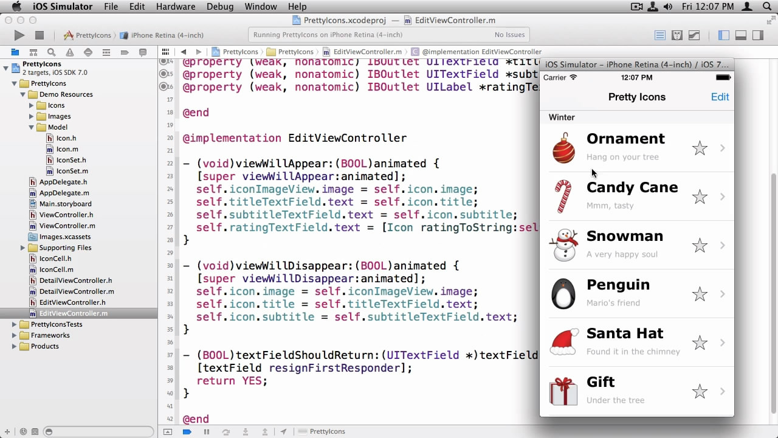Toggle breakpoints in the debug bar
The height and width of the screenshot is (438, 778).
(187, 431)
